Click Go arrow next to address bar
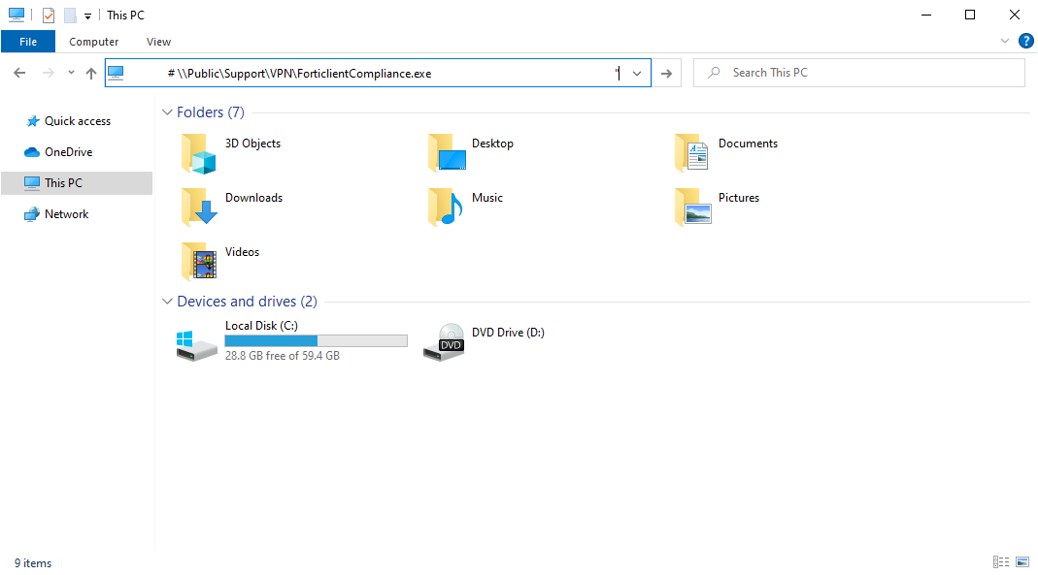 pos(666,73)
